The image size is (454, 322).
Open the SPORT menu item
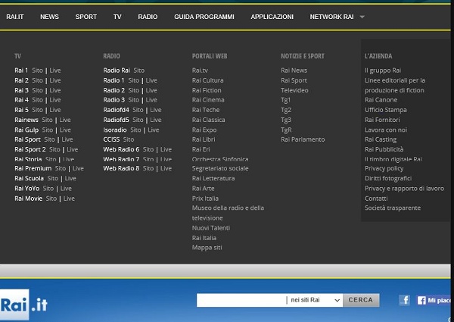point(86,17)
